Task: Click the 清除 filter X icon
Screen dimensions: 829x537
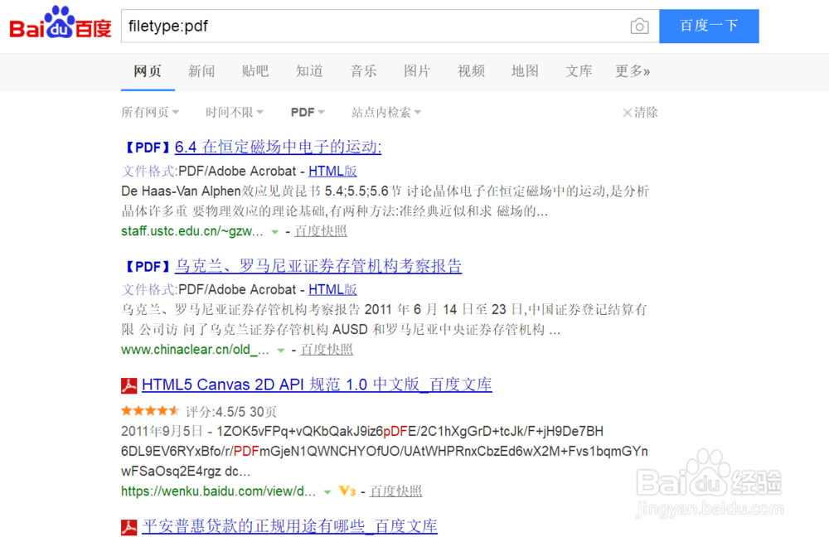Action: (627, 113)
